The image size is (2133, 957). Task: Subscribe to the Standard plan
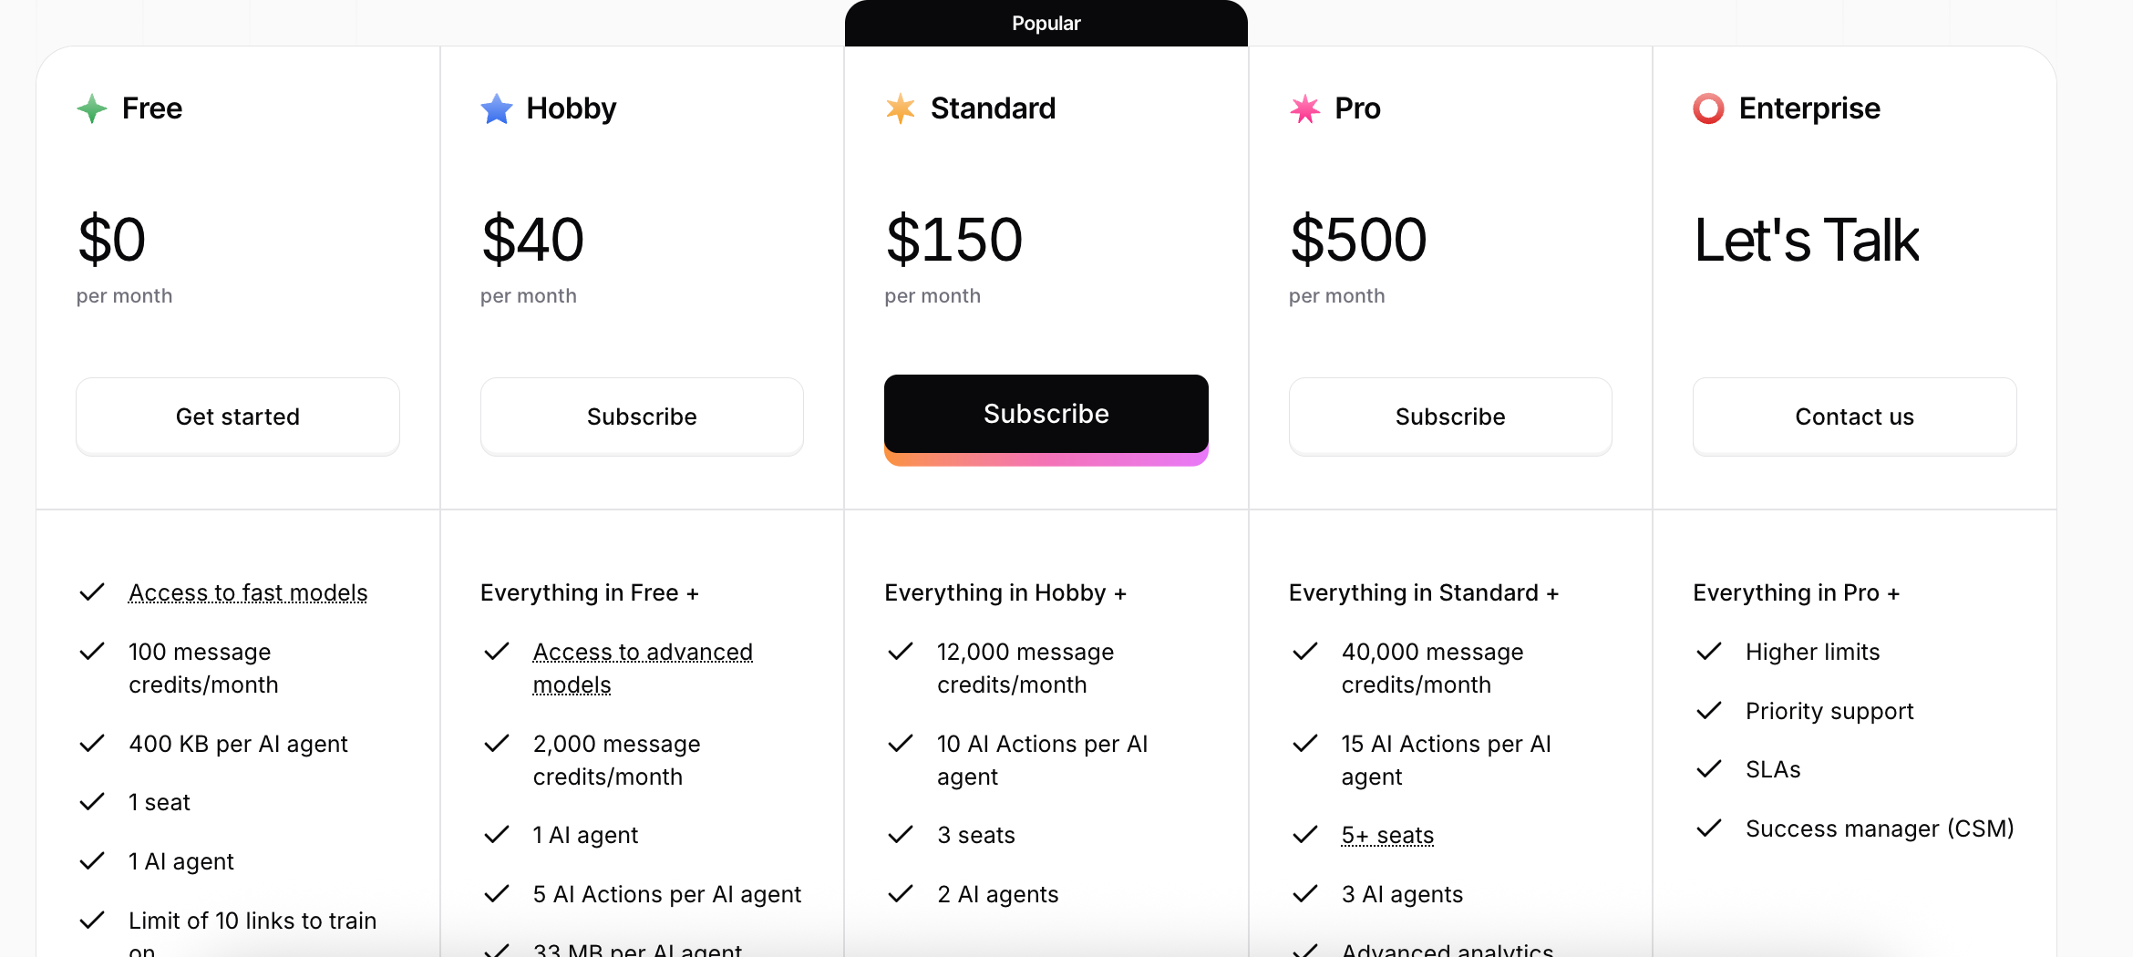[1046, 415]
